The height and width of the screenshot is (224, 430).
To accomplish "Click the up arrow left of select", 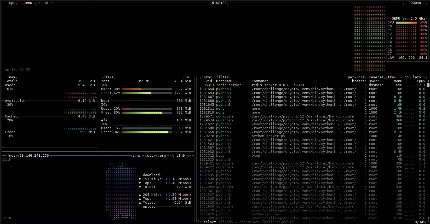I will [200, 222].
